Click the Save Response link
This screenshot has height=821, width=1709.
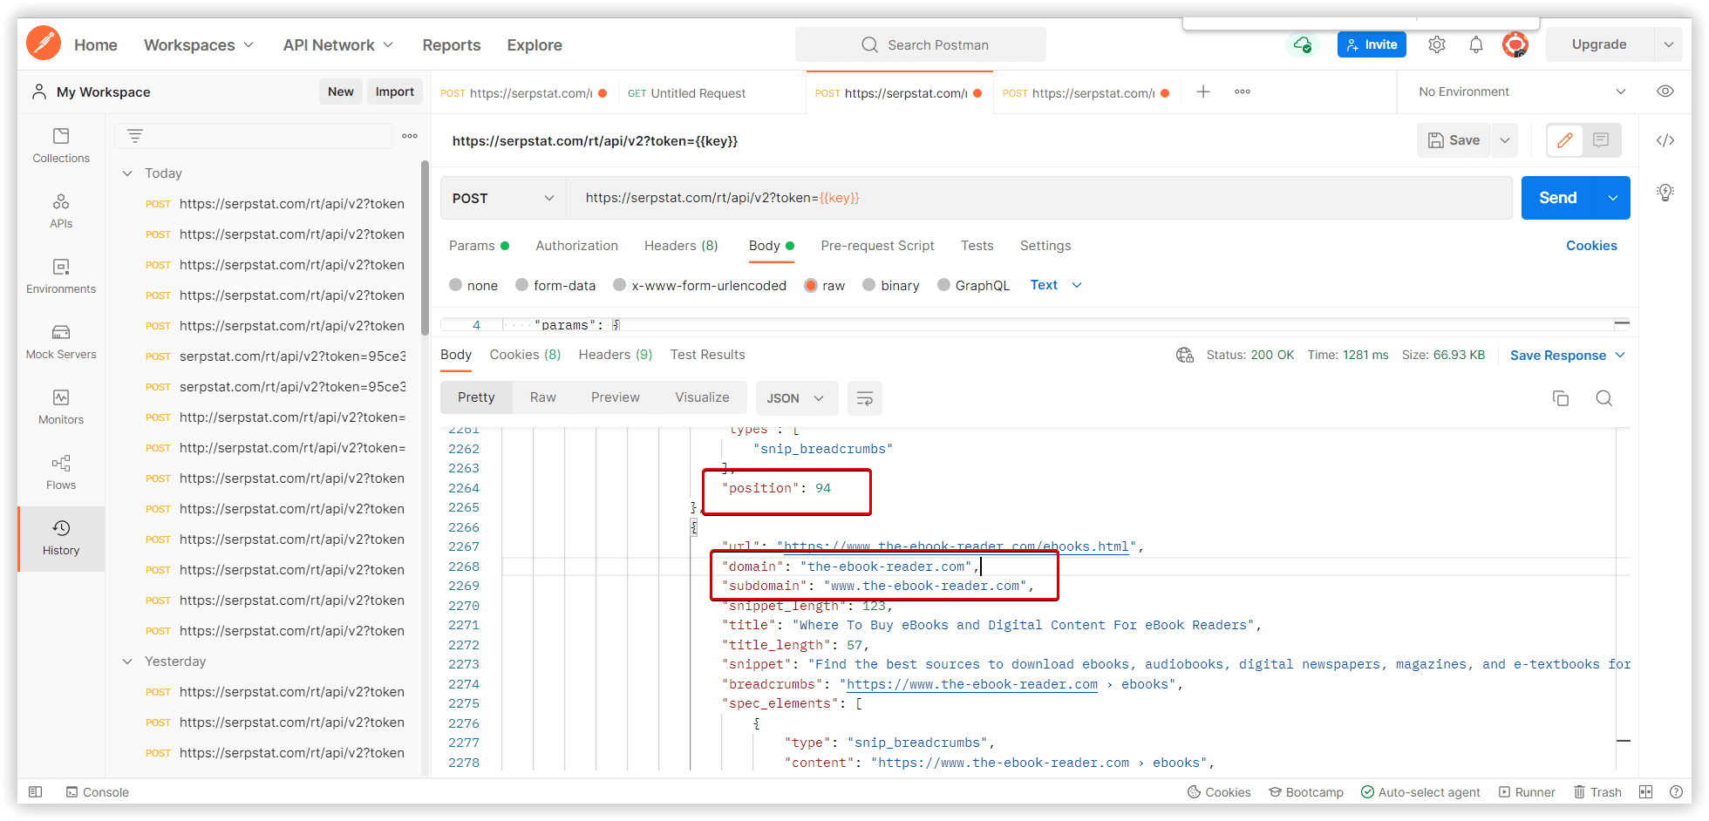1558,355
